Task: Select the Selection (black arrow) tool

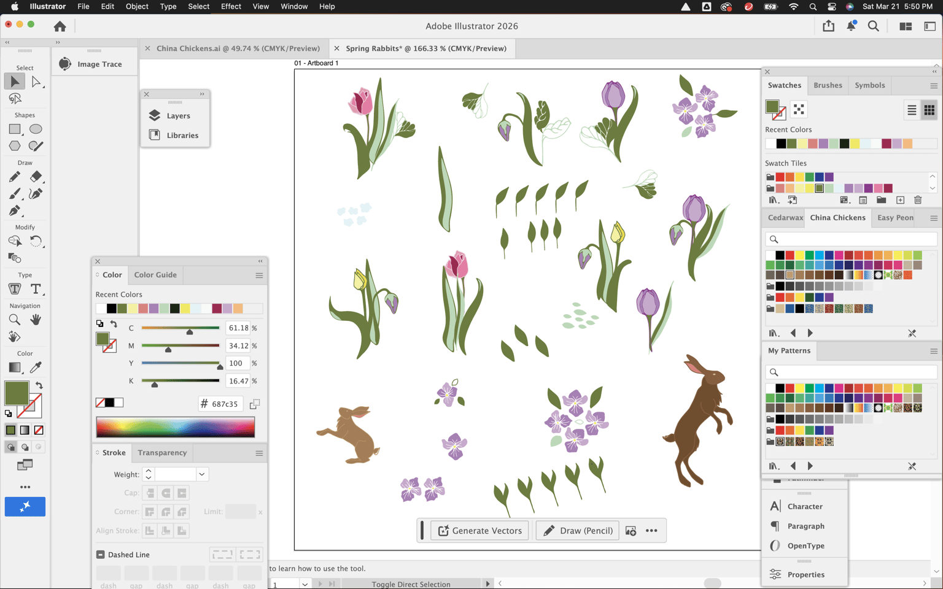Action: coord(15,81)
